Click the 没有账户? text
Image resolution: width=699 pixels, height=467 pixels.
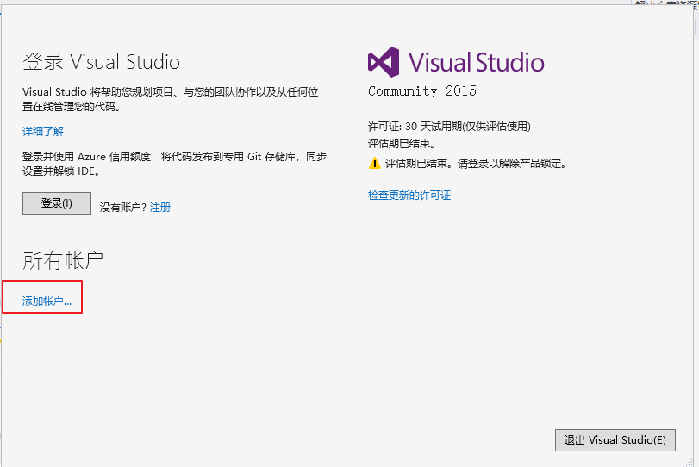point(123,207)
